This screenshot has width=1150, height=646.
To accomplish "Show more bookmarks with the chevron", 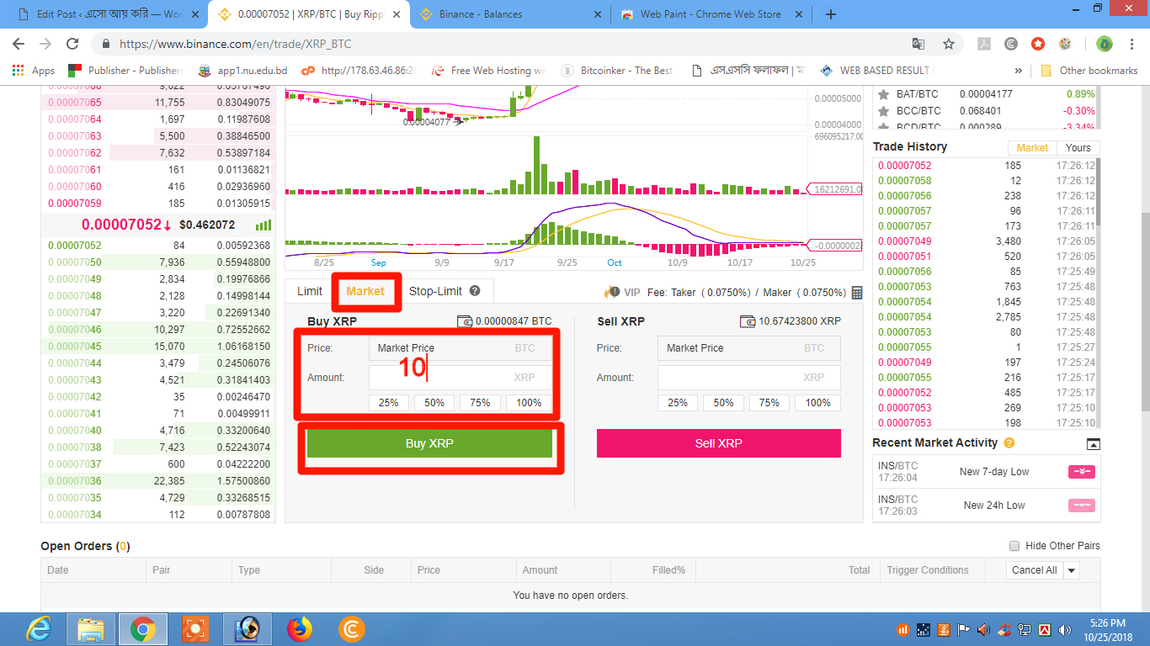I will tap(1019, 71).
